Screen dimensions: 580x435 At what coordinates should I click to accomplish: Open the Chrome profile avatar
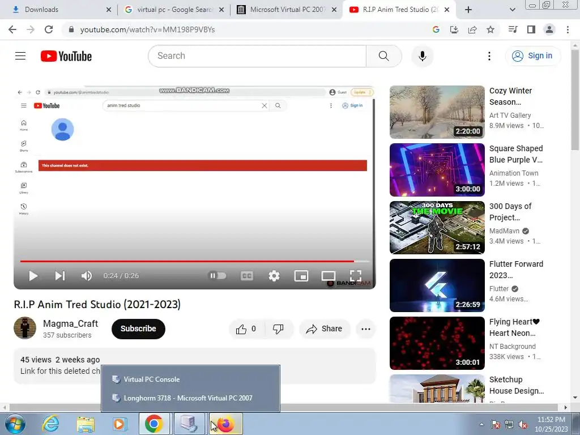tap(549, 29)
